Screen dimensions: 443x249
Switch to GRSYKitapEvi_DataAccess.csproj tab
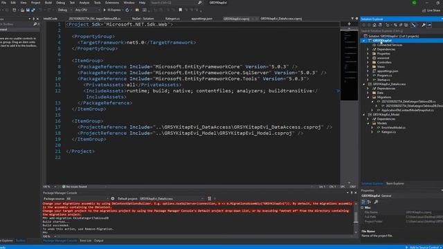281,19
